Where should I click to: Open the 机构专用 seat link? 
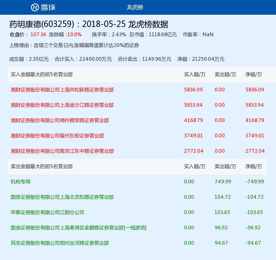[21, 182]
